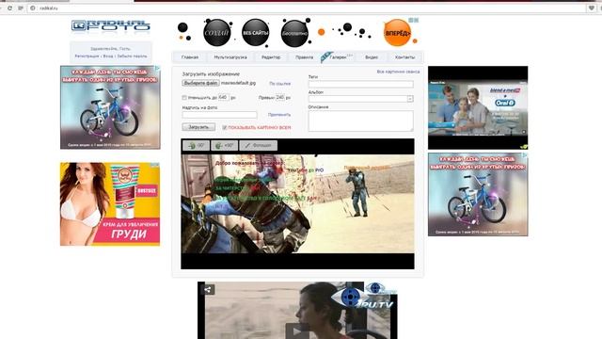Click the 'Выберите файл' file button
Image resolution: width=602 pixels, height=339 pixels.
pos(200,83)
